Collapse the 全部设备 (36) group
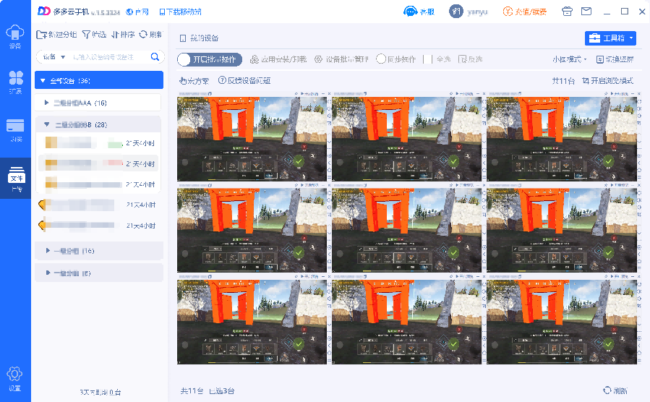The image size is (650, 402). tap(99, 80)
